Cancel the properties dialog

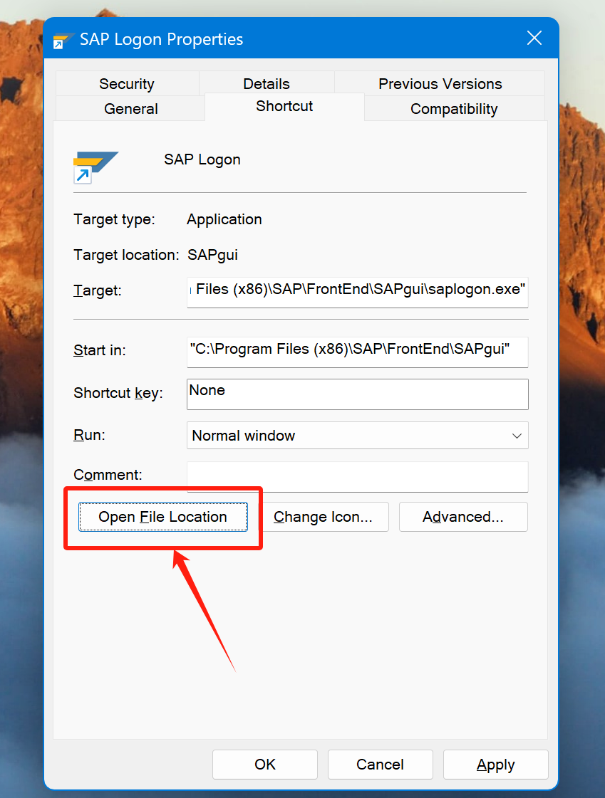point(380,765)
